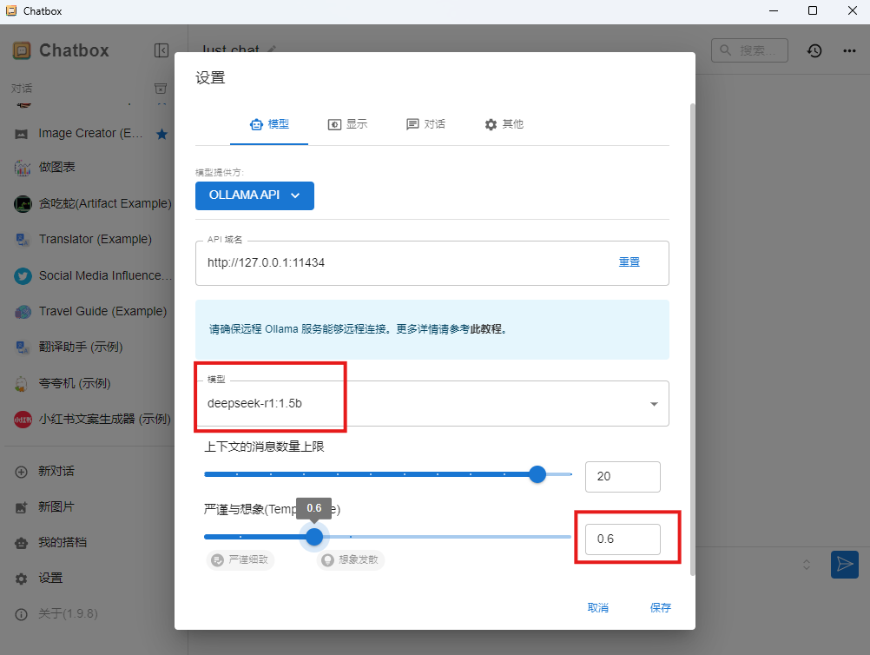Click the Twitter bird Social Media icon
Viewport: 870px width, 655px height.
[x=23, y=276]
